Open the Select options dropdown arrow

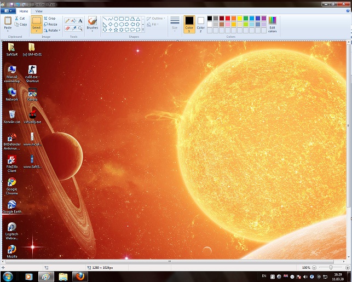(36, 31)
